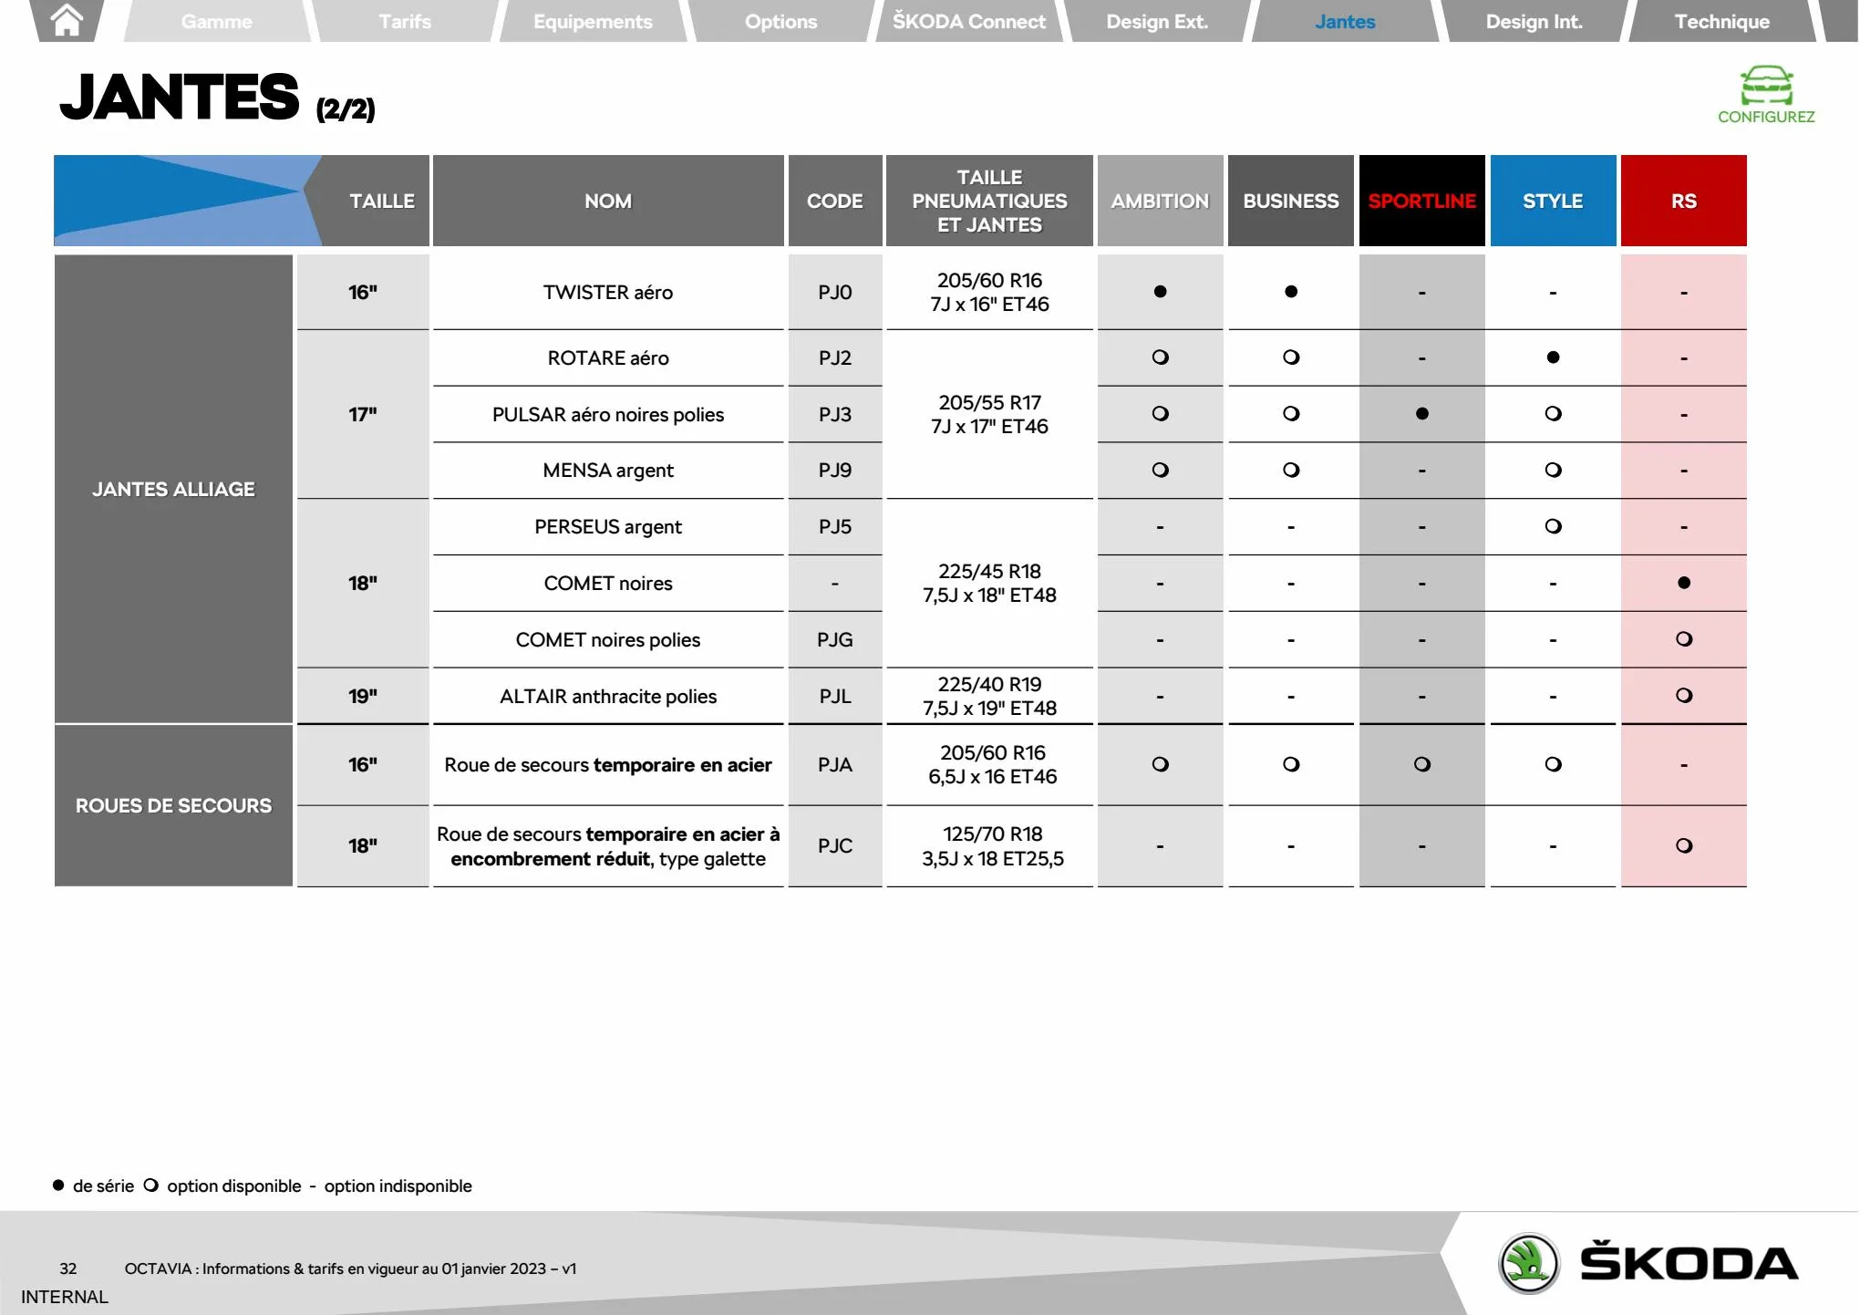Viewport: 1860px width, 1315px height.
Task: Click ROTARE aéro standard dot under STYLE
Action: pyautogui.click(x=1553, y=357)
